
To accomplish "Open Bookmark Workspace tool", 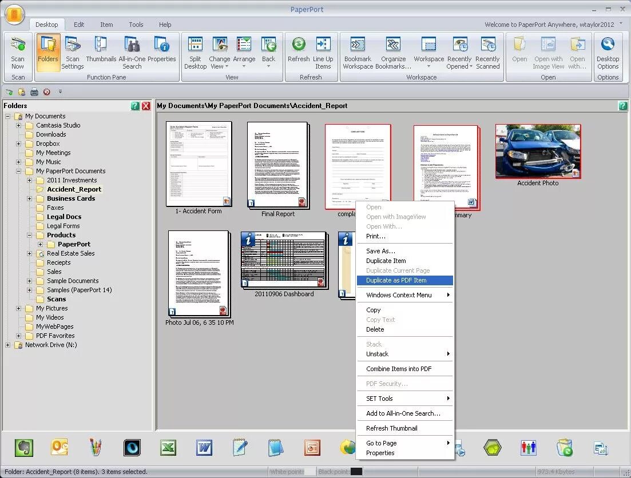I will click(x=358, y=53).
